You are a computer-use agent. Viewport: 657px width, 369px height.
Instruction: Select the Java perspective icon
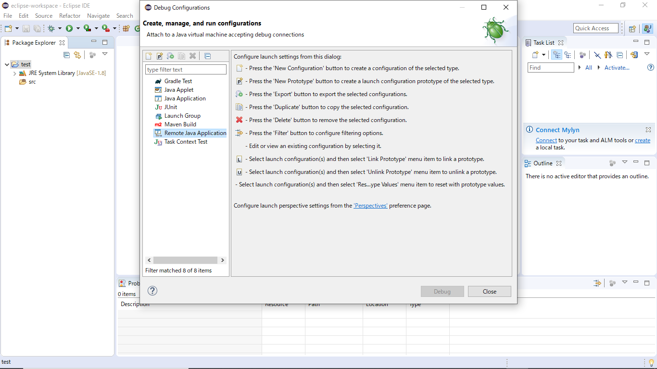[x=647, y=28]
